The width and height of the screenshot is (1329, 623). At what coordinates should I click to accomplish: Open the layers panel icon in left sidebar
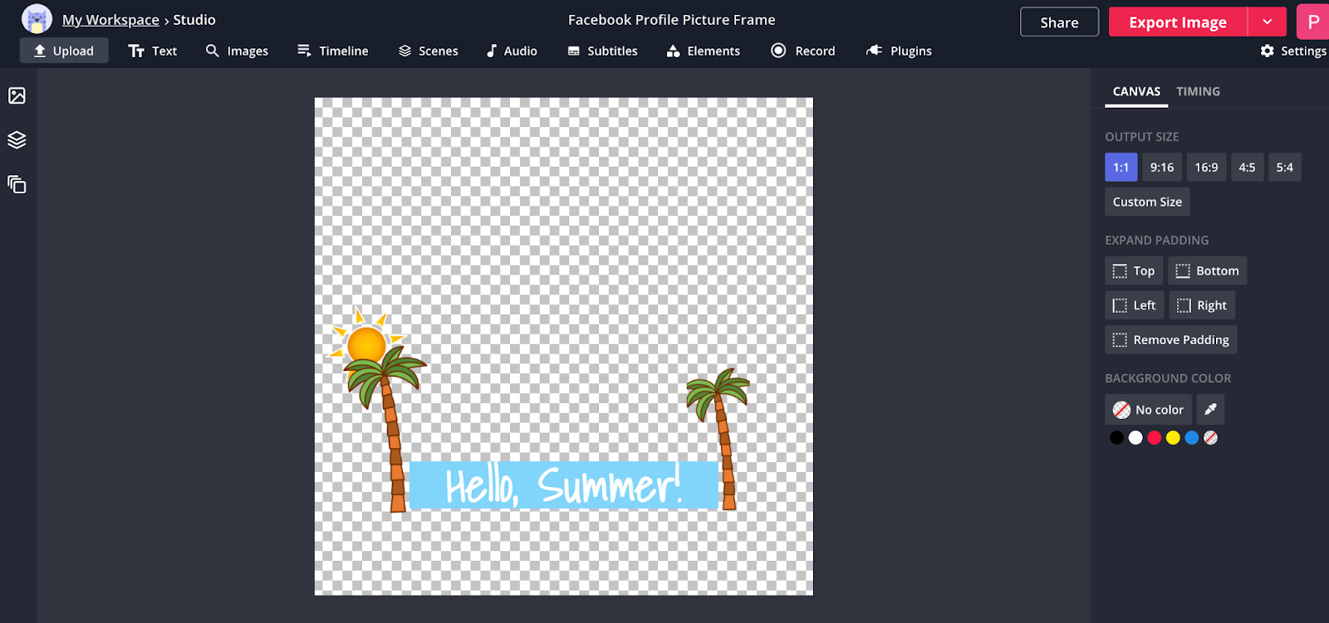(17, 139)
